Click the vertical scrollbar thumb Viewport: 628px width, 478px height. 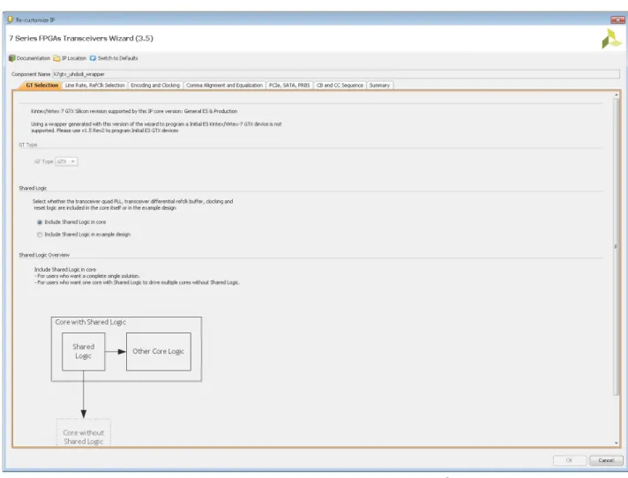(616, 247)
